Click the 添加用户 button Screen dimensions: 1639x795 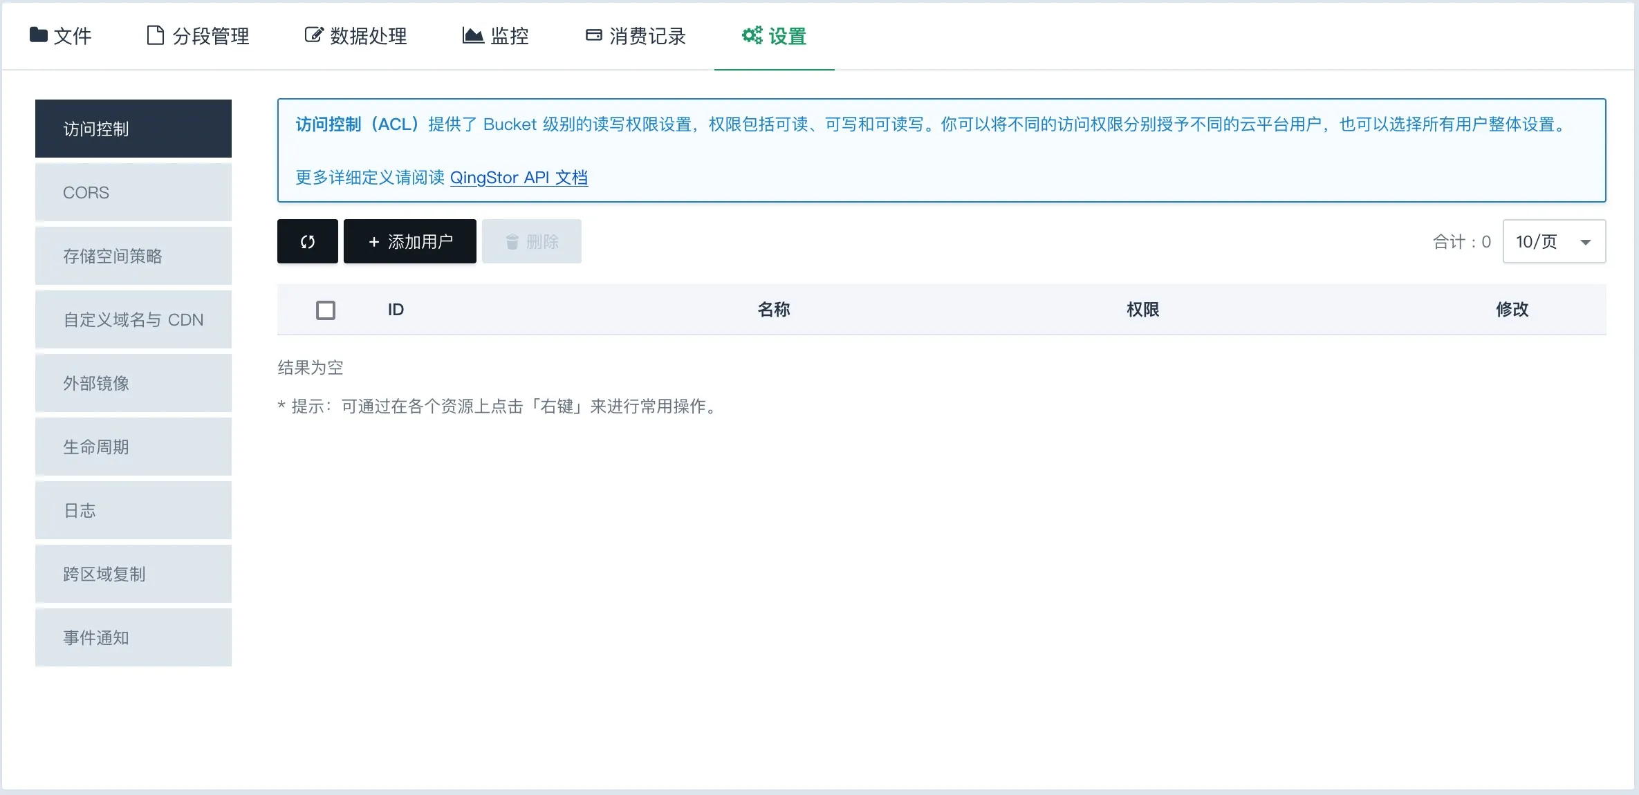[x=410, y=242]
